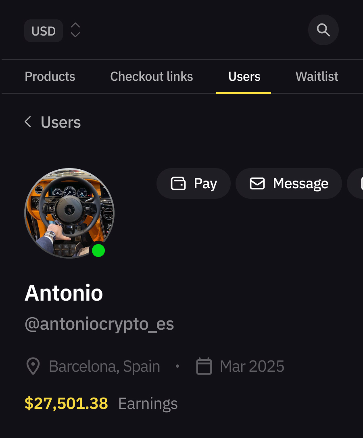Expand currency list using up-down chevrons
The height and width of the screenshot is (438, 363).
point(75,30)
